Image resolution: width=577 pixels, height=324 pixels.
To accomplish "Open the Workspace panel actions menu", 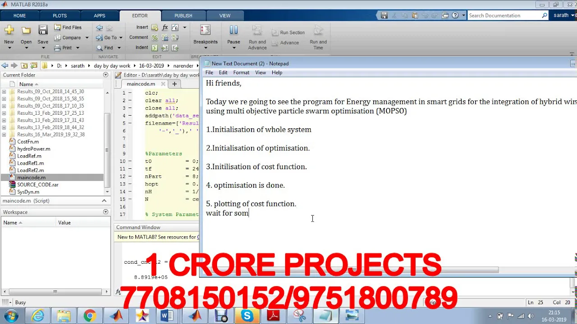I will (x=105, y=212).
